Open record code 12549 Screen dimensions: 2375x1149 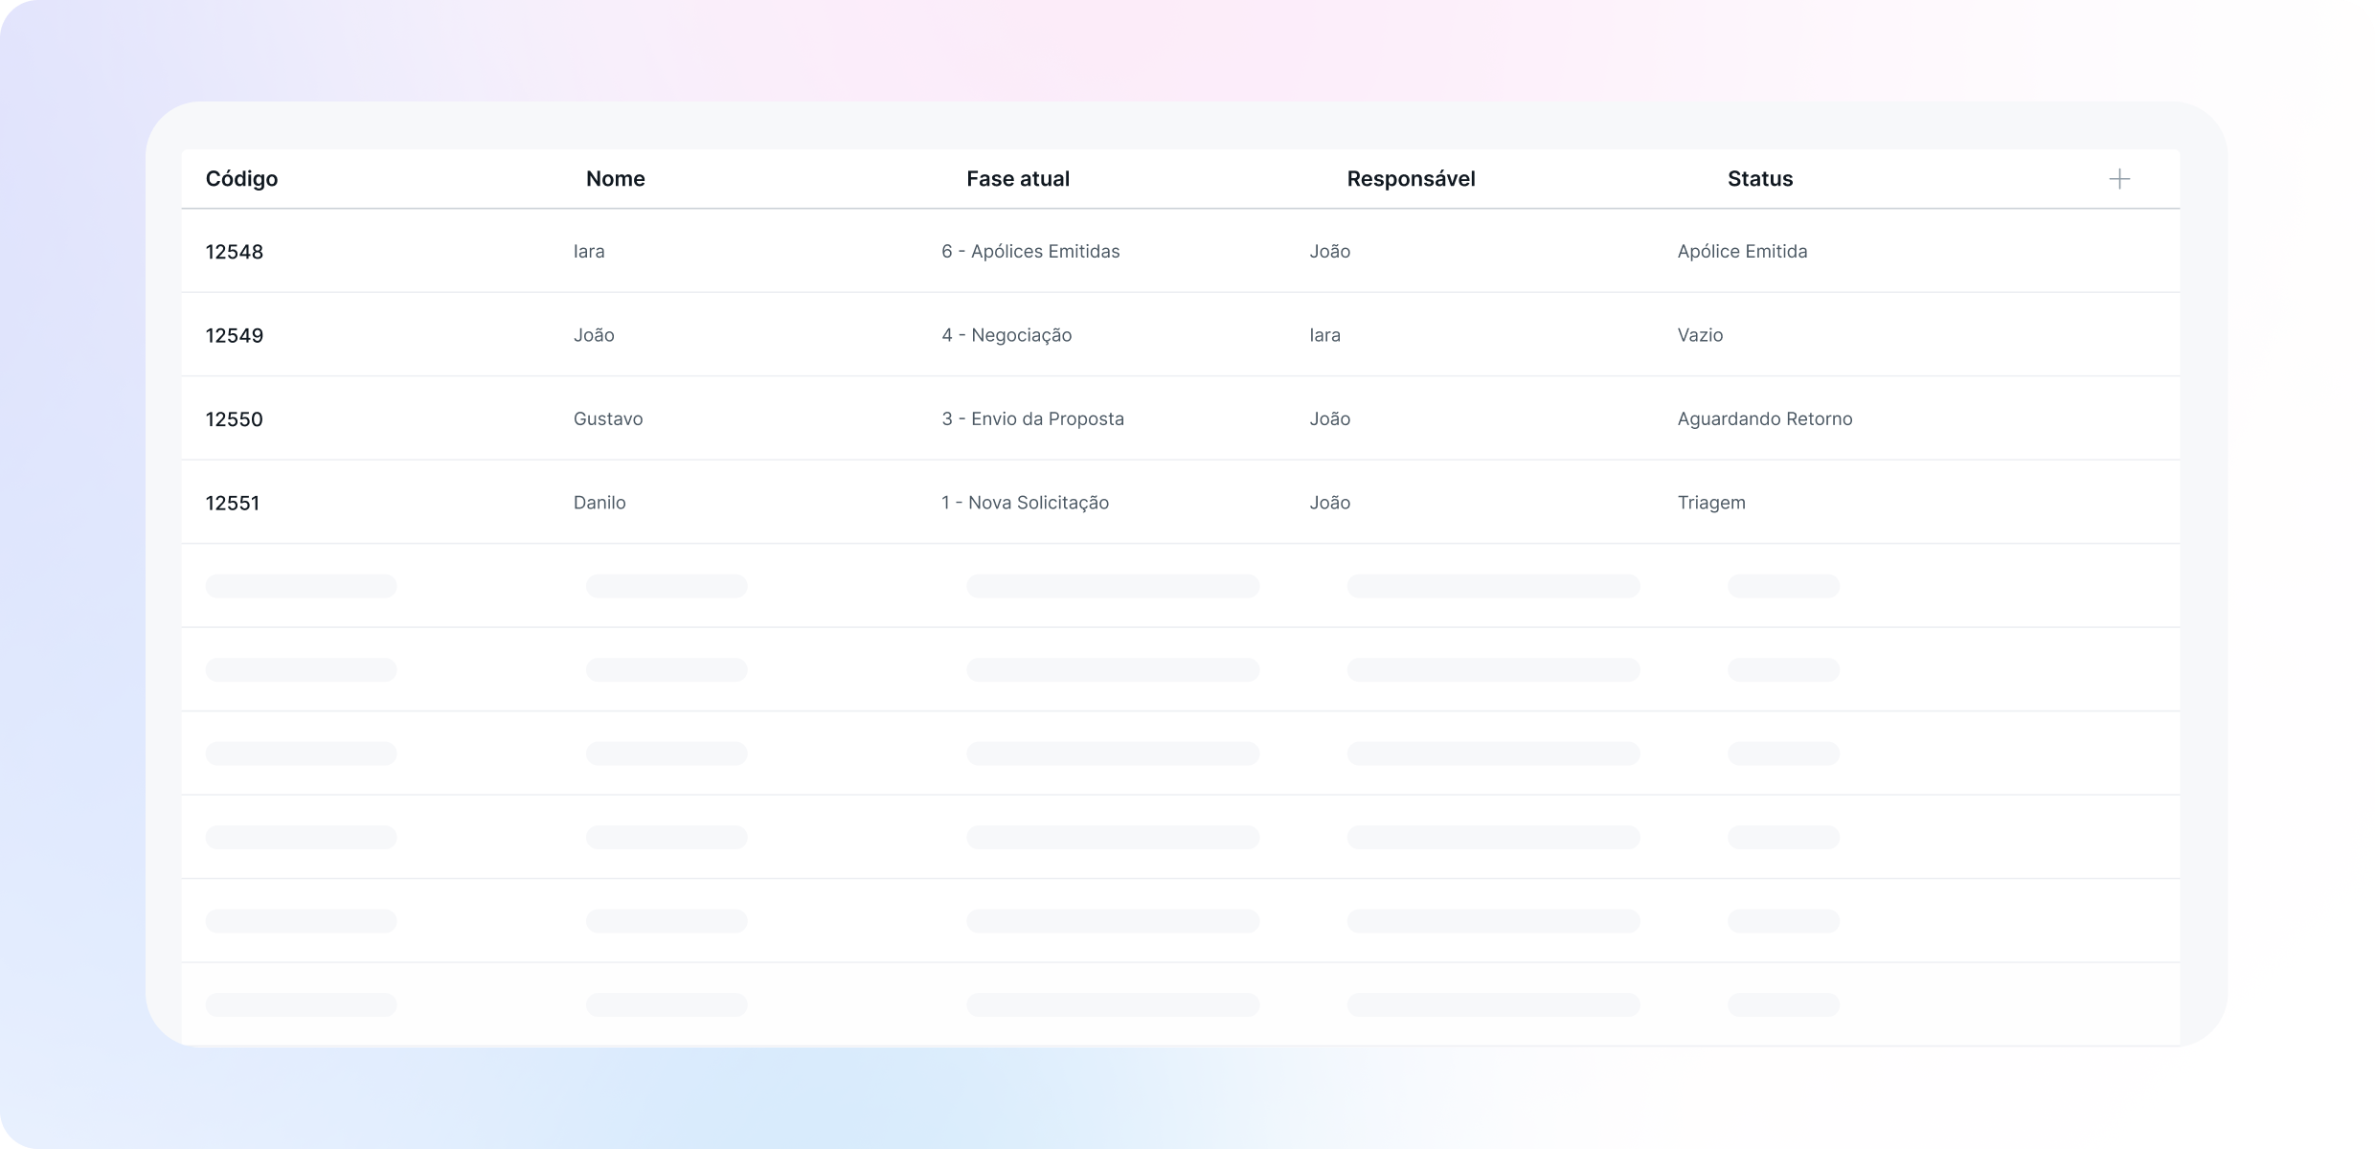tap(234, 336)
